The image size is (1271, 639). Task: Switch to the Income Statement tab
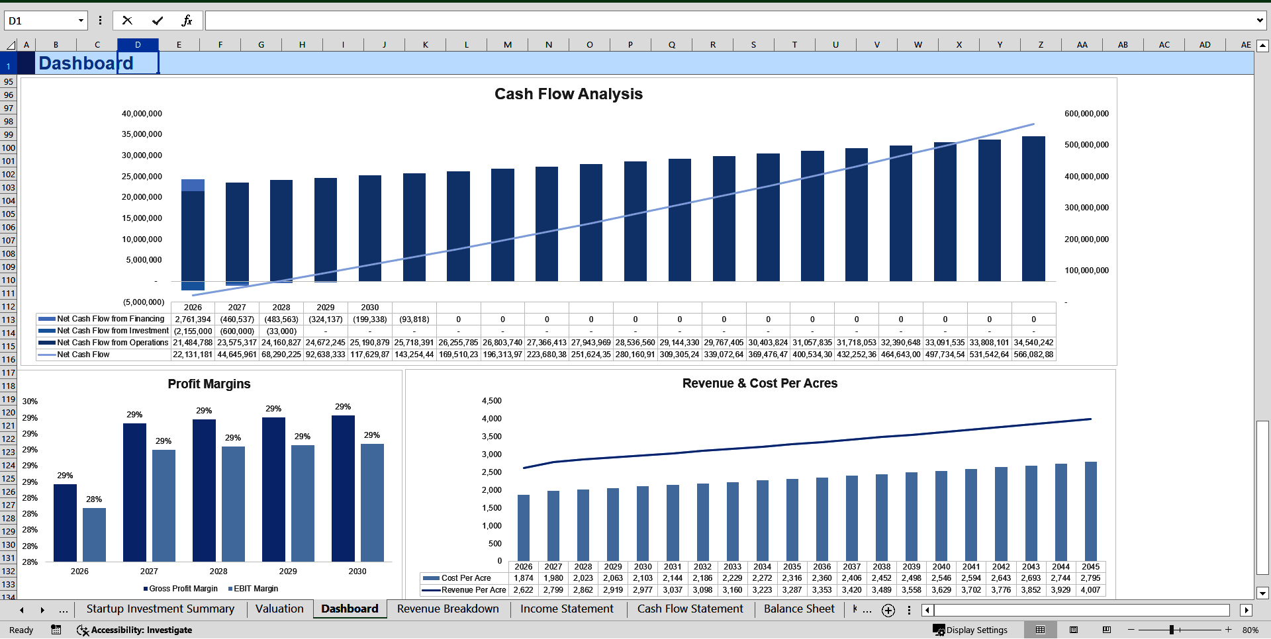(567, 609)
